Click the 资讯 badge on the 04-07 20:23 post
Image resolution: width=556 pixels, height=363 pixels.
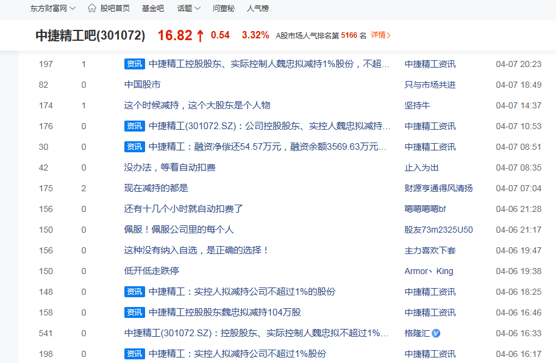click(134, 64)
